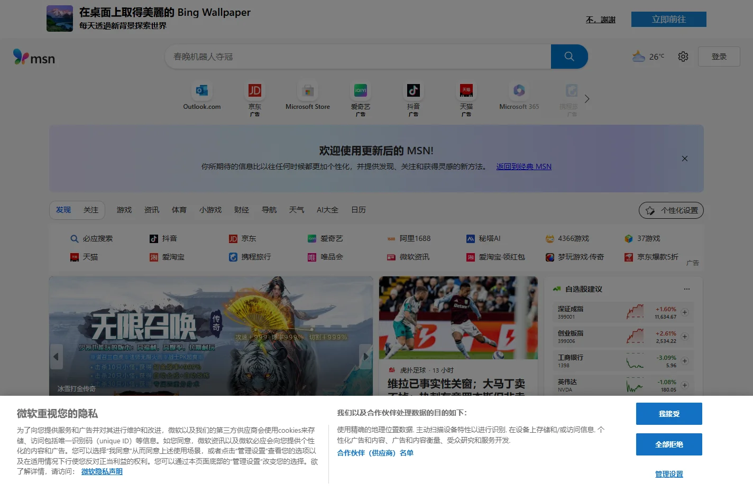Viewport: 753px width, 493px height.
Task: Open 个性化设置 personalization button
Action: click(671, 210)
